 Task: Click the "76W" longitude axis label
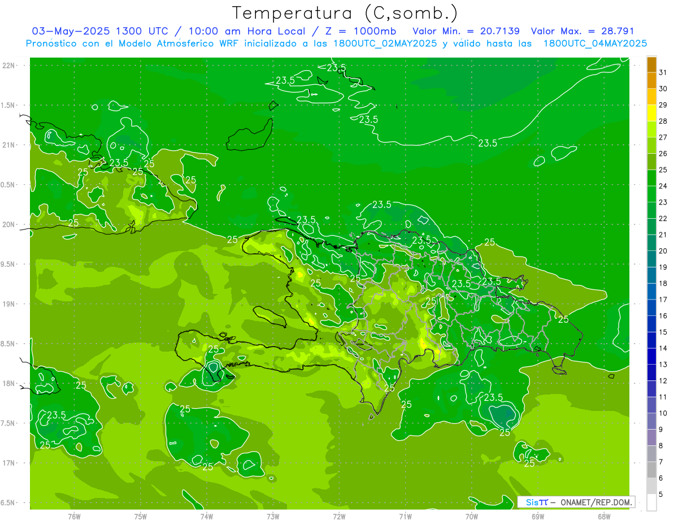(74, 516)
